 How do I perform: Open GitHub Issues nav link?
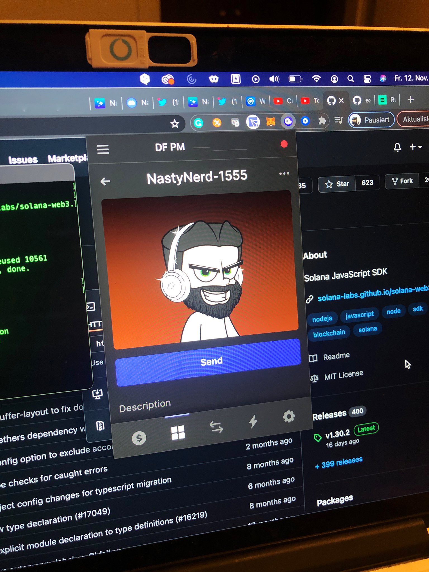[x=23, y=160]
